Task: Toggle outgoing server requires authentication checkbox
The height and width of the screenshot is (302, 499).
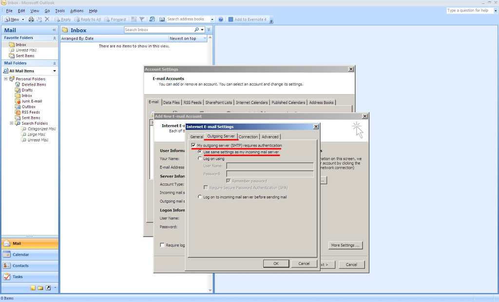Action: pos(193,145)
